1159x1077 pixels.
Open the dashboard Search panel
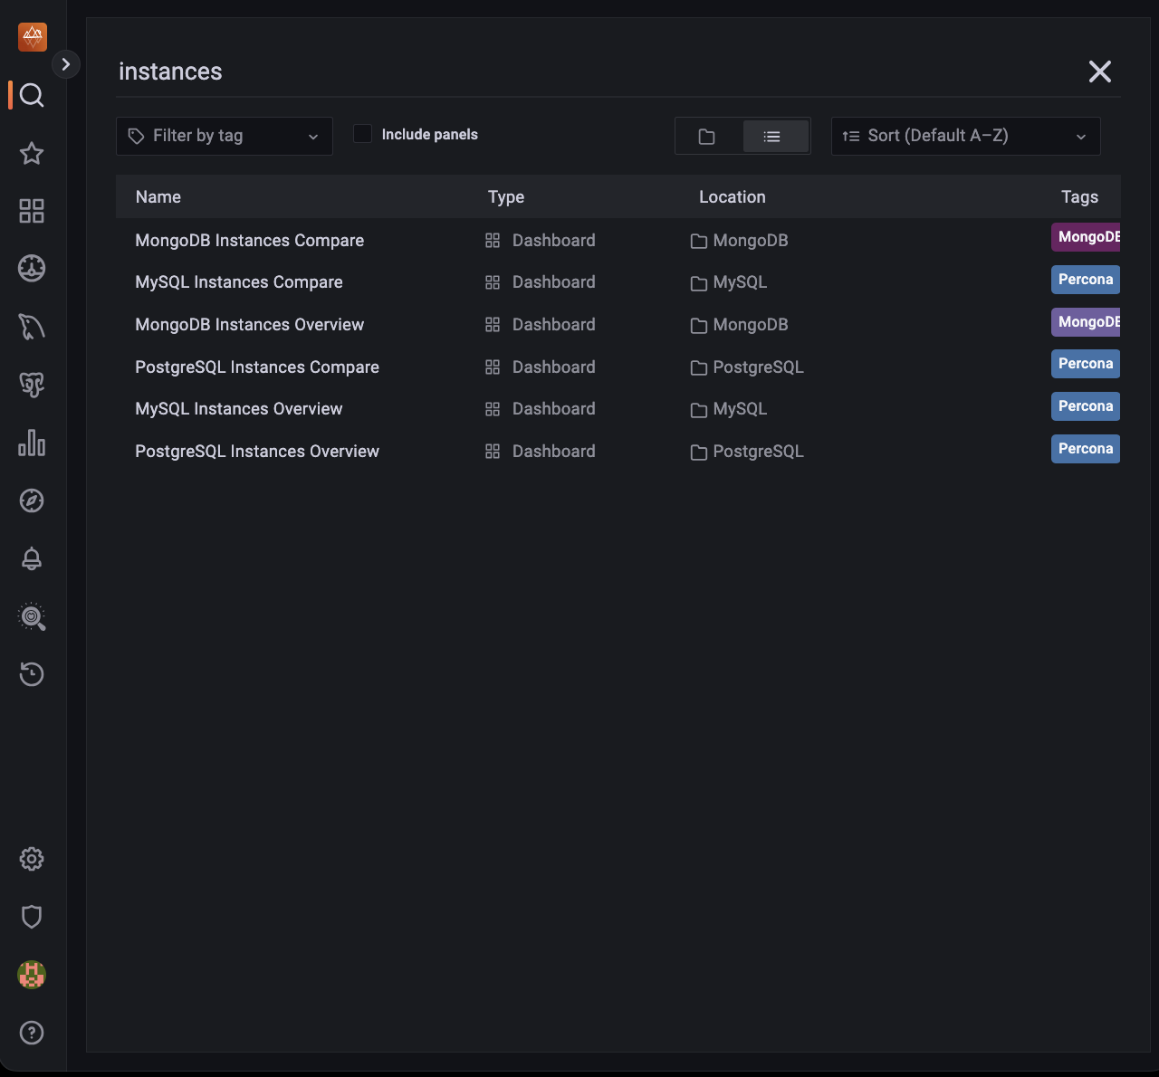point(32,95)
